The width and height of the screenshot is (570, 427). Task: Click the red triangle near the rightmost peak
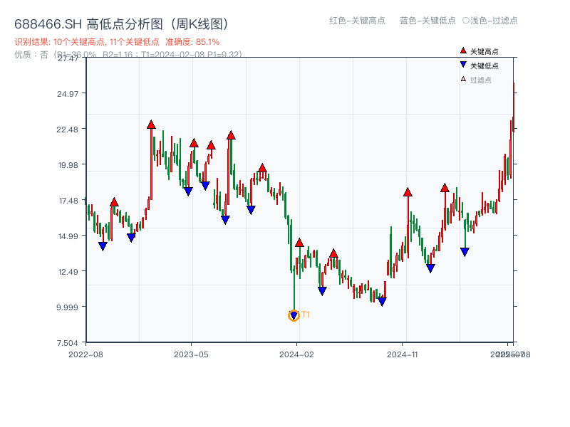click(x=444, y=189)
